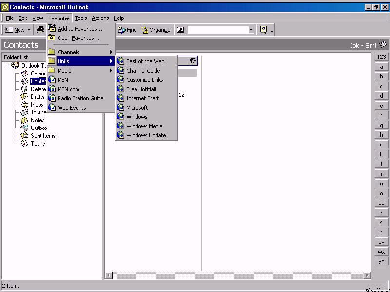The width and height of the screenshot is (390, 292).
Task: Collapse the Outlook Today tree node
Action: [6, 66]
